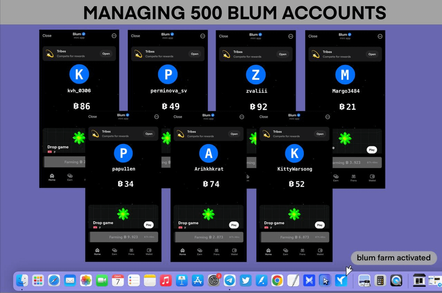Viewport: 442px width, 293px height.
Task: Click the balance 74 in Arihkhkrat window
Action: tap(211, 184)
